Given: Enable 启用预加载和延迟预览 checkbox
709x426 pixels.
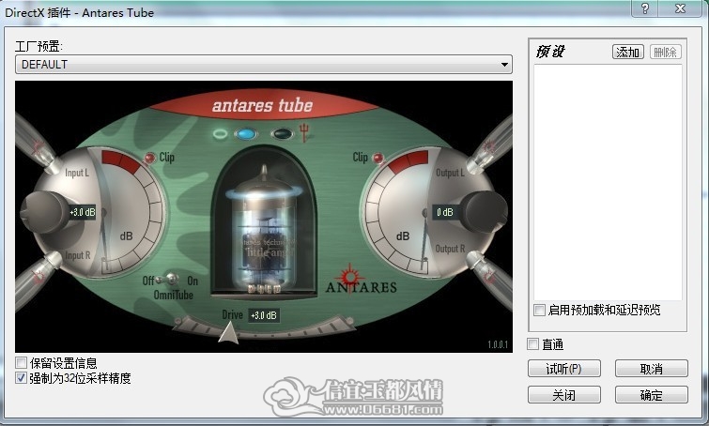Looking at the screenshot, I should 539,310.
